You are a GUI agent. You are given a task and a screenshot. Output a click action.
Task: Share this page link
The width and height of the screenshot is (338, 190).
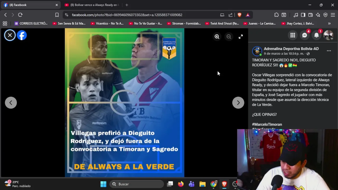coord(231,15)
